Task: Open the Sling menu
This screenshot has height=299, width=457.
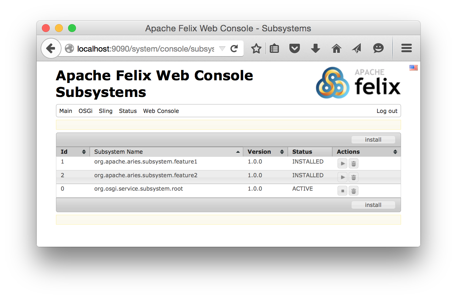Action: [x=105, y=111]
